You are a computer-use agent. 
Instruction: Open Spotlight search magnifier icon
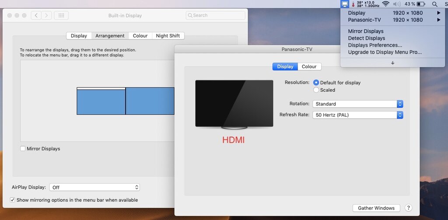coord(434,4)
